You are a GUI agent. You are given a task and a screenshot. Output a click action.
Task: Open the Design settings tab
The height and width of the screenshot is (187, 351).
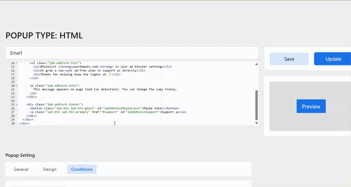point(50,169)
